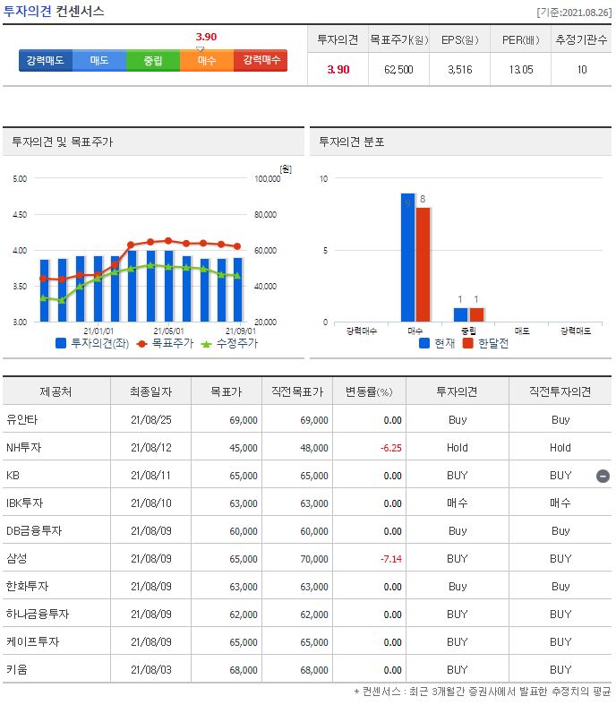Screen dimensions: 616x705
Task: Click the 3.90 marker triangle above bar
Action: tap(201, 48)
